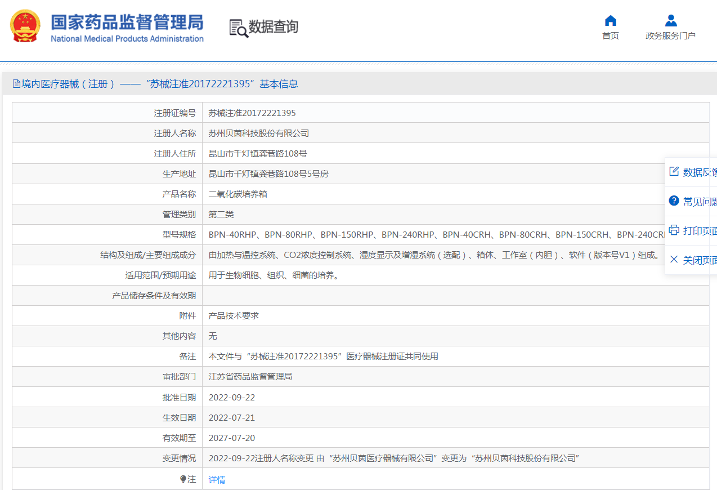Click the 注册证编号 label
The image size is (717, 490).
[x=175, y=113]
